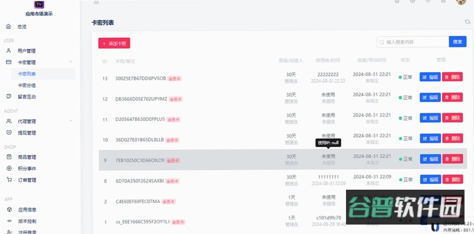Delete card ID 9 with 删除 button
The image size is (474, 234).
453,159
